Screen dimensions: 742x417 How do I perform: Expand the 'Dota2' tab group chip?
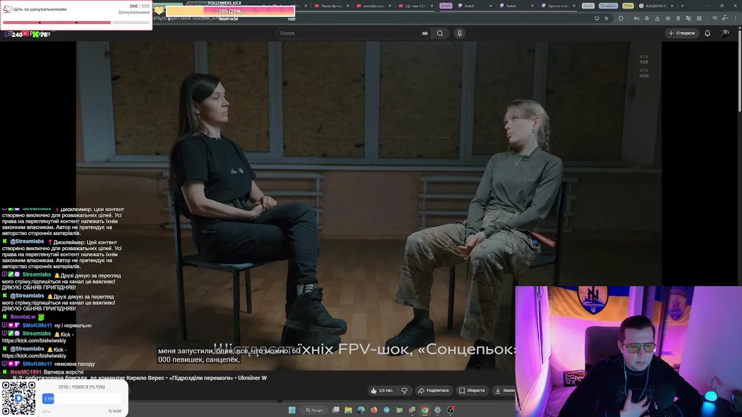point(588,6)
